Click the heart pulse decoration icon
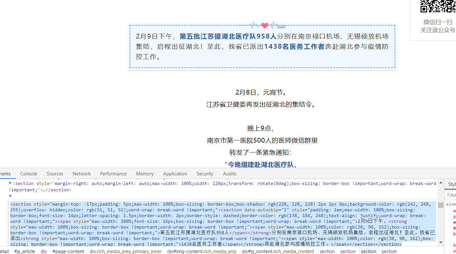The width and height of the screenshot is (456, 254). click(265, 25)
